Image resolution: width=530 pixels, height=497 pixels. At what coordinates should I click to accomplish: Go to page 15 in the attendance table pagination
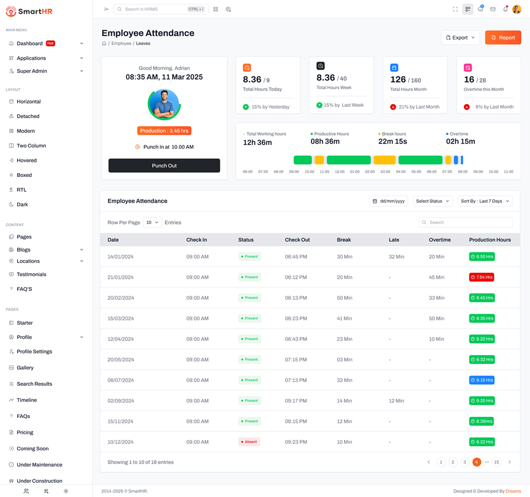496,462
